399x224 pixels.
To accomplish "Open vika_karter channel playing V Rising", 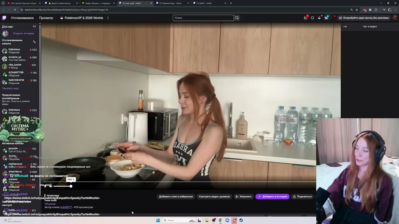I will coord(19,66).
